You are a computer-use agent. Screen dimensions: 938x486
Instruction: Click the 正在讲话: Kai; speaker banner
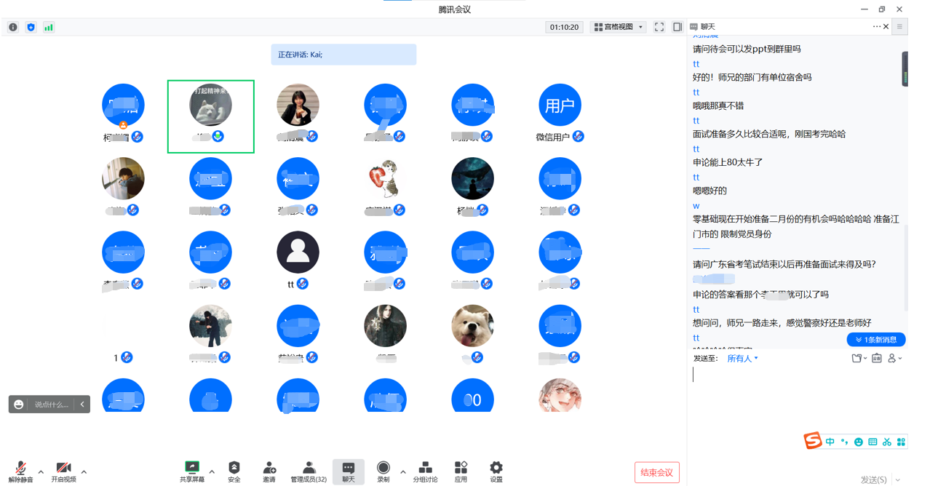pyautogui.click(x=343, y=55)
